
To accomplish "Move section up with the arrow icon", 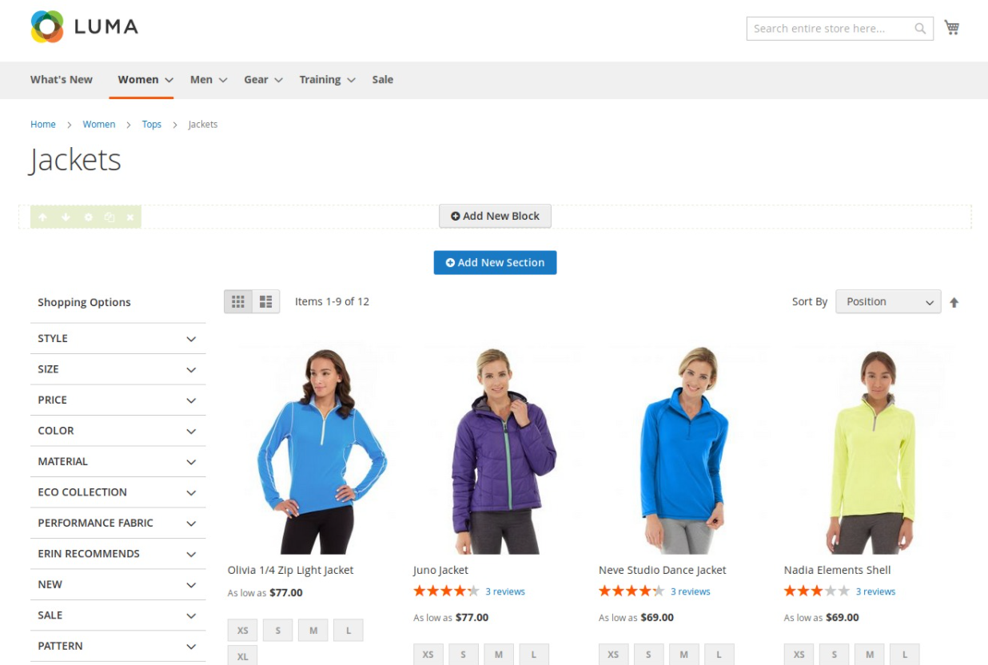I will pyautogui.click(x=43, y=217).
